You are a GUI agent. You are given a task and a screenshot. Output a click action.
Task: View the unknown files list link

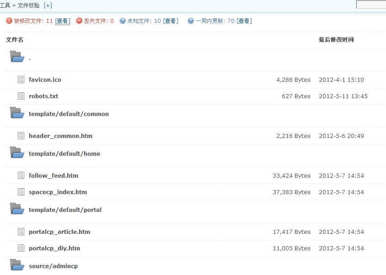171,21
